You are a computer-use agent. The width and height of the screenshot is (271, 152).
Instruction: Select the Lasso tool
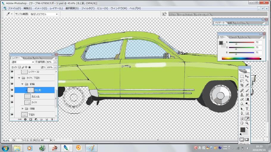point(242,81)
